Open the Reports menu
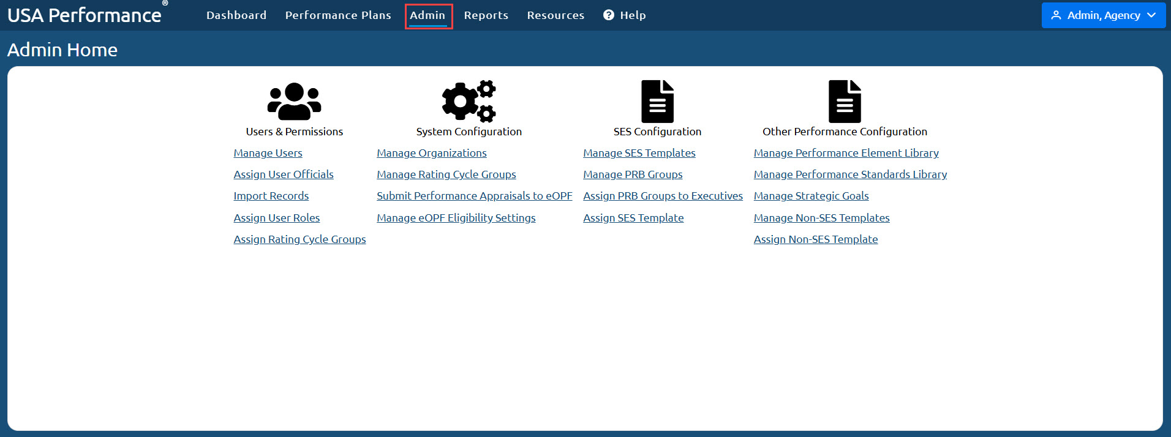This screenshot has width=1171, height=437. (486, 15)
